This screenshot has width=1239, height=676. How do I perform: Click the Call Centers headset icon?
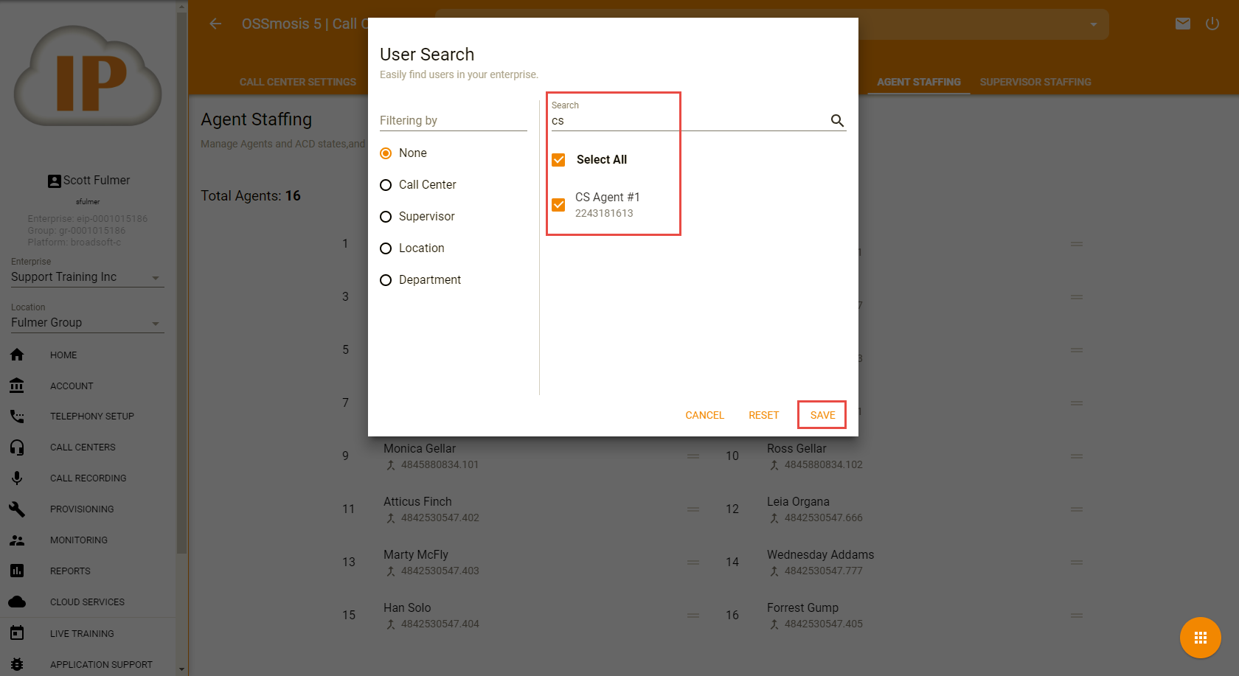coord(17,447)
